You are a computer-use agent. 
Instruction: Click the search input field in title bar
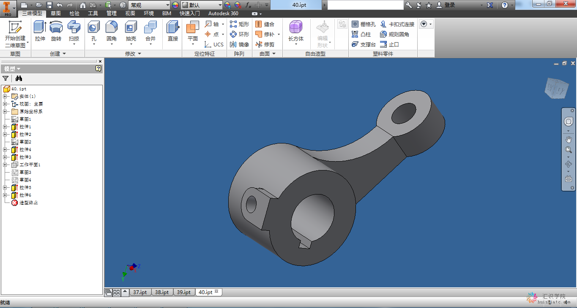[x=366, y=5]
